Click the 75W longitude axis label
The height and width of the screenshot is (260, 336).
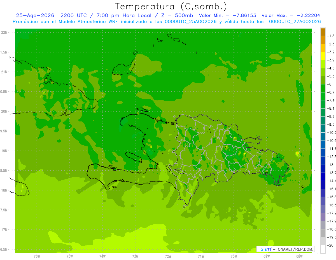70,256
